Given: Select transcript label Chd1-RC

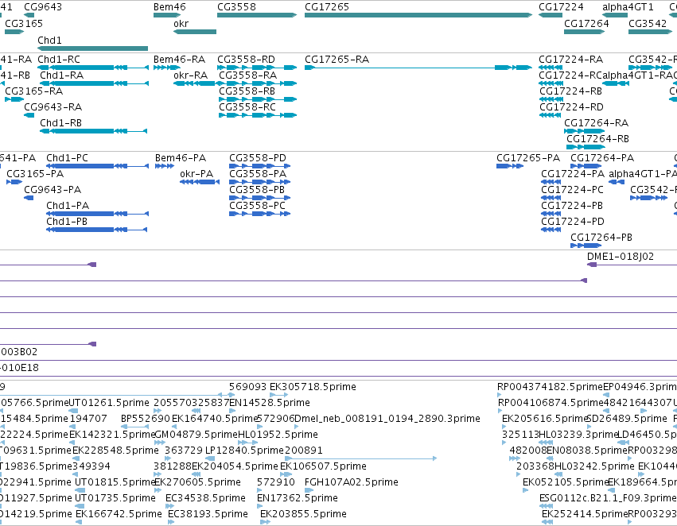Looking at the screenshot, I should tap(59, 59).
